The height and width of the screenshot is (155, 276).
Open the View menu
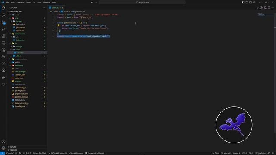[x=28, y=3]
